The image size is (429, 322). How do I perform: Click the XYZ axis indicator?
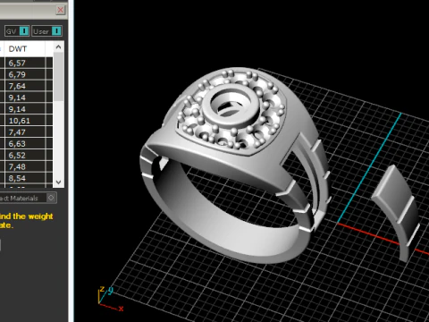tap(110, 299)
